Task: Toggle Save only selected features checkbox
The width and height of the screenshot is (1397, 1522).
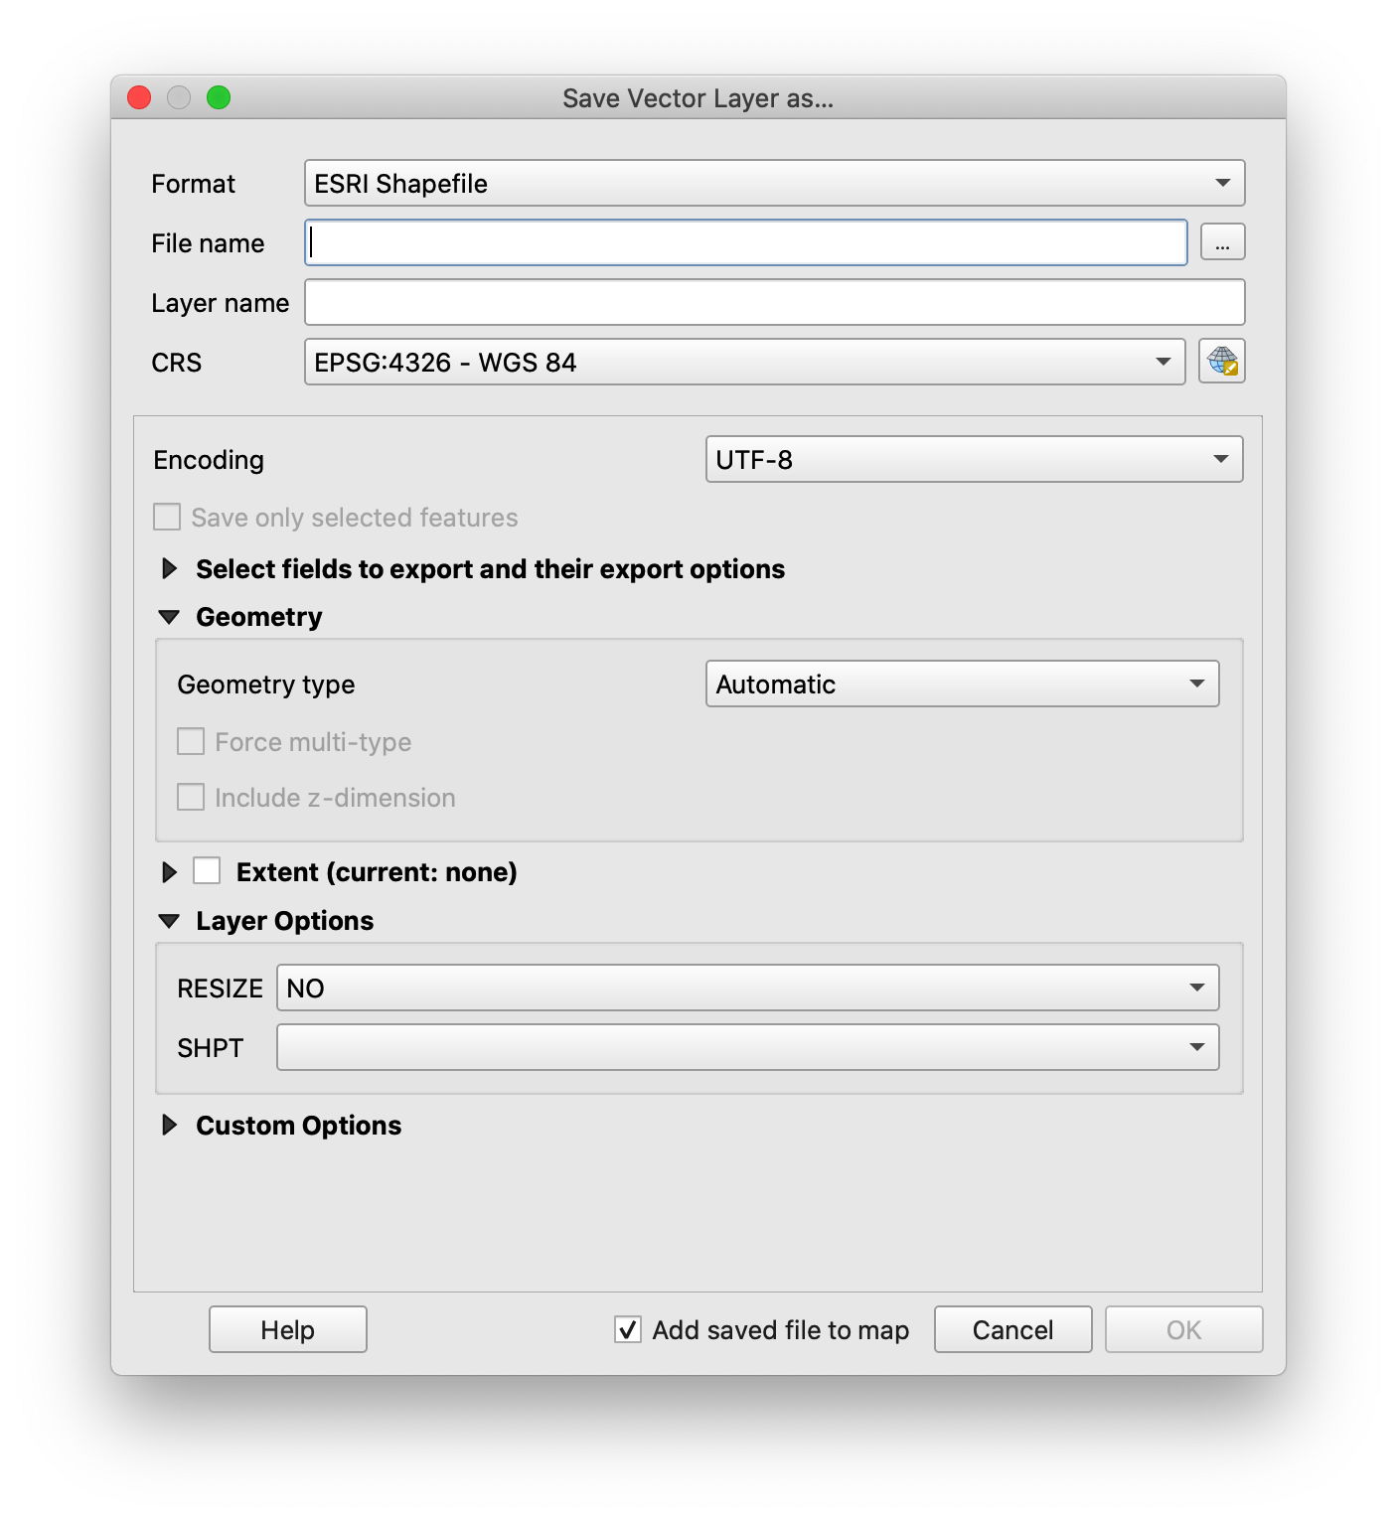Action: [x=167, y=518]
